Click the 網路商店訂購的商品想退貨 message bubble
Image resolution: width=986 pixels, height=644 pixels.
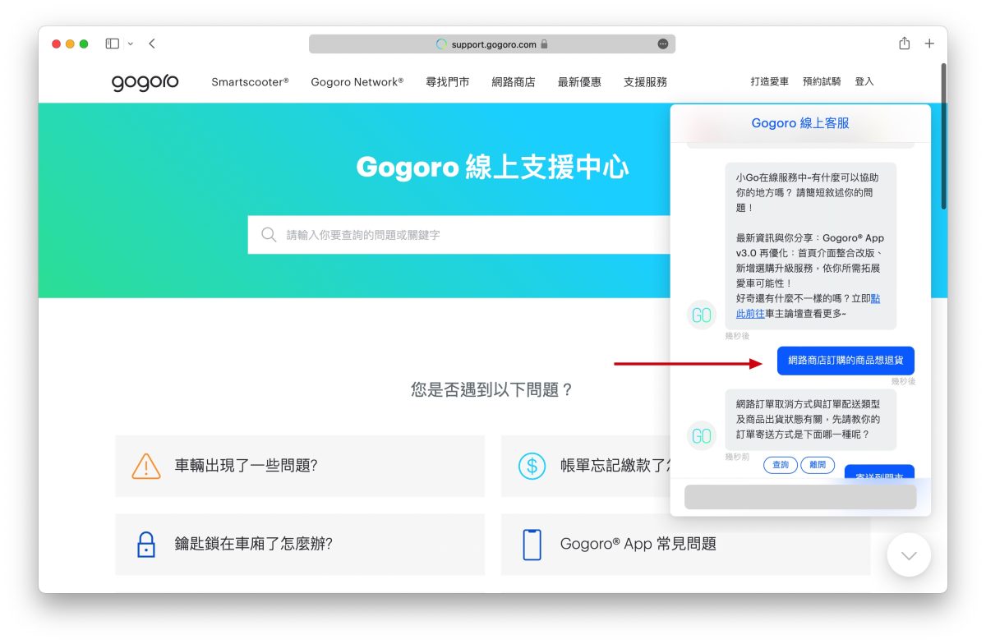click(845, 361)
